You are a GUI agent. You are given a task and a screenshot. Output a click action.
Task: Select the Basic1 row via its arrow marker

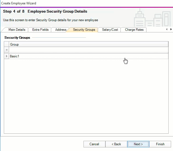(7, 56)
